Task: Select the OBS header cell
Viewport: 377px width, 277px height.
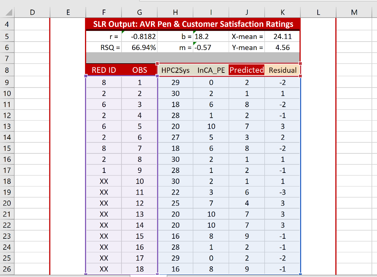Action: [139, 70]
